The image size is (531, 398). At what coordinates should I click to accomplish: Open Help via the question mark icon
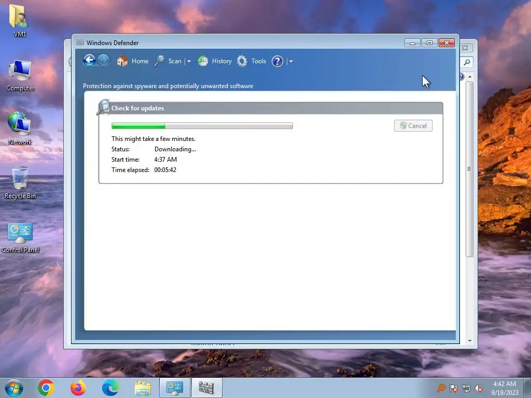click(x=277, y=61)
